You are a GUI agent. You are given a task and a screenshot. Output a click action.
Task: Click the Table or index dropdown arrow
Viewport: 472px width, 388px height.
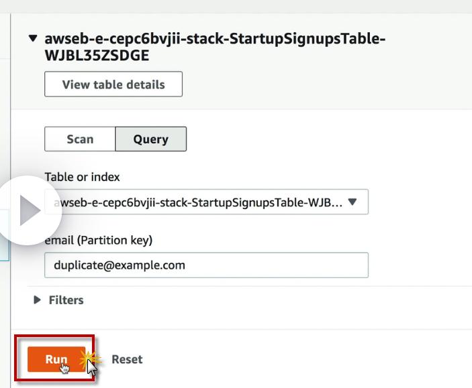point(353,202)
